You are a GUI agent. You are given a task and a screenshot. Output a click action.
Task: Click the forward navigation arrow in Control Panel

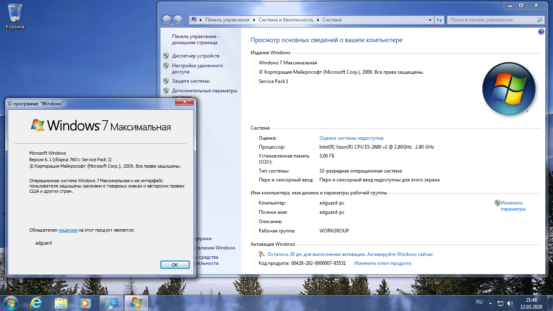(x=178, y=20)
